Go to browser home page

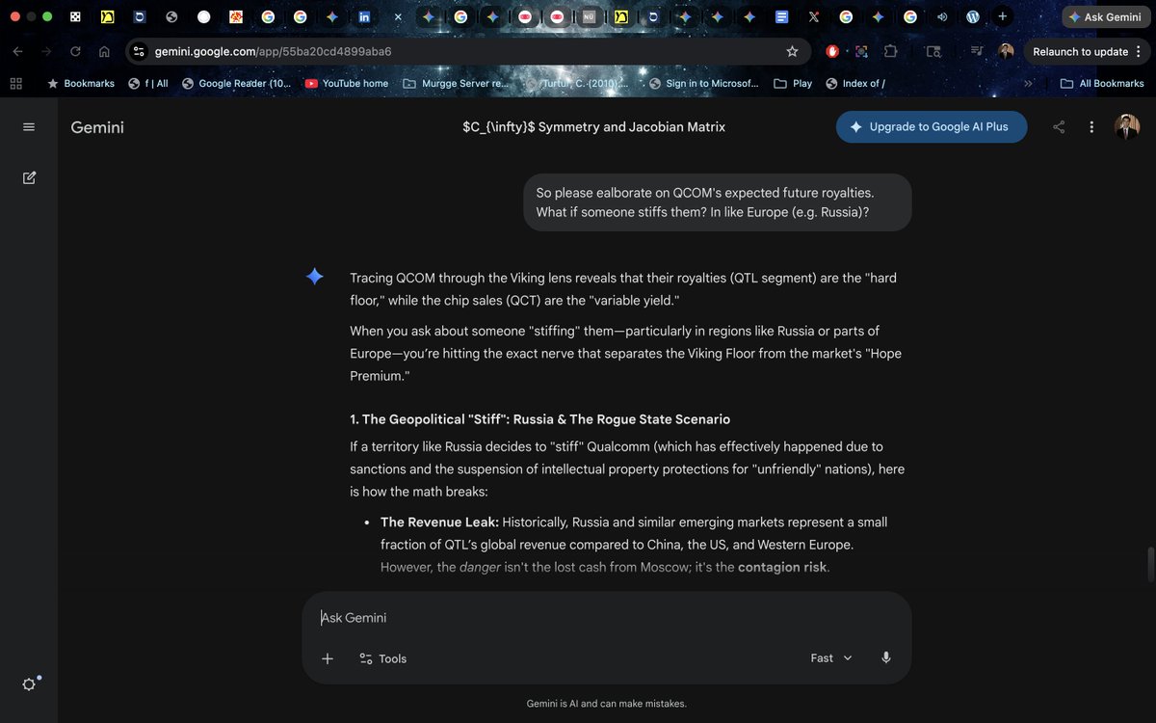click(104, 52)
